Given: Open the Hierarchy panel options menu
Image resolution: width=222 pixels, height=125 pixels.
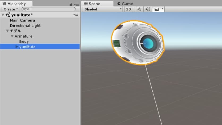Looking at the screenshot, I should [x=76, y=4].
